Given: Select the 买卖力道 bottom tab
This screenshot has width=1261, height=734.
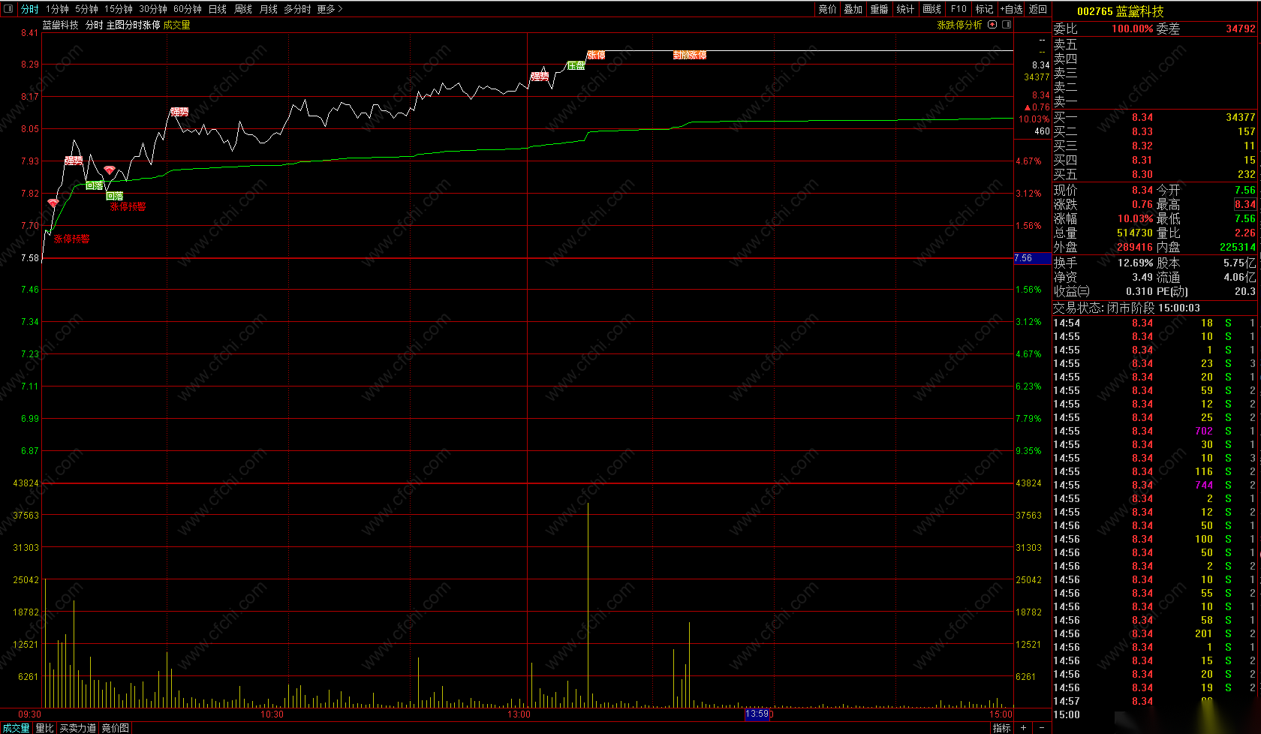Looking at the screenshot, I should pyautogui.click(x=78, y=728).
